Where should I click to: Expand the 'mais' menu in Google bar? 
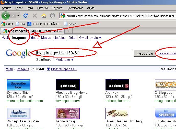click(96, 38)
